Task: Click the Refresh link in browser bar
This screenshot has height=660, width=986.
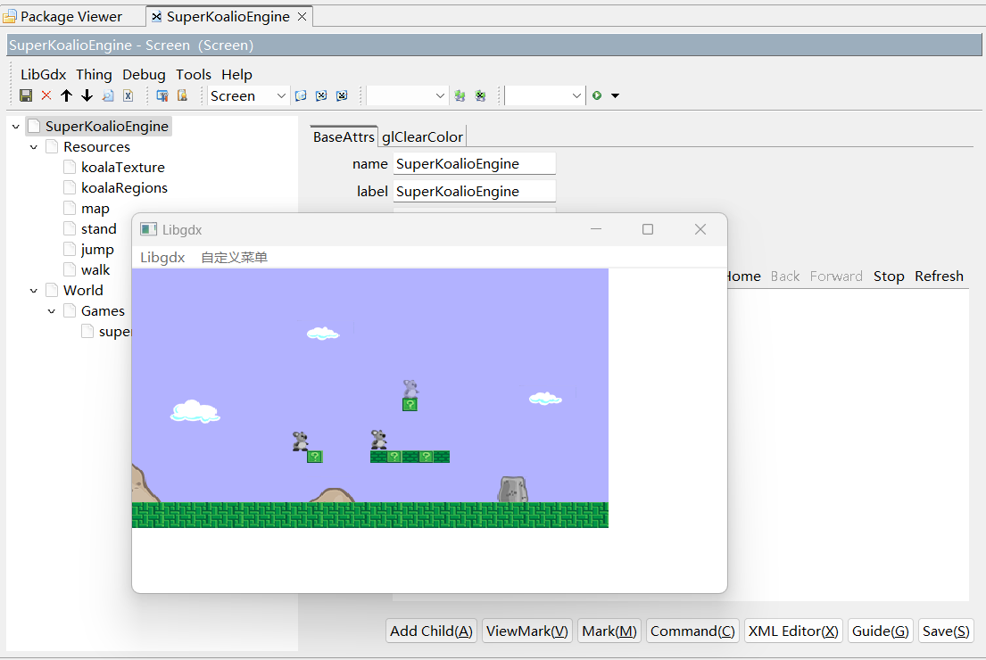Action: tap(939, 276)
